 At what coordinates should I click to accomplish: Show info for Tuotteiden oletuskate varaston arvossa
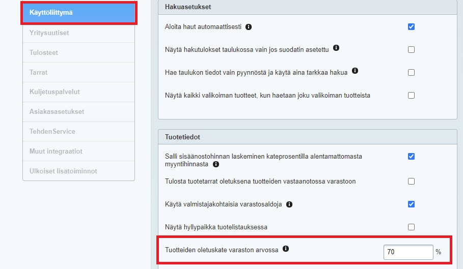pyautogui.click(x=286, y=249)
